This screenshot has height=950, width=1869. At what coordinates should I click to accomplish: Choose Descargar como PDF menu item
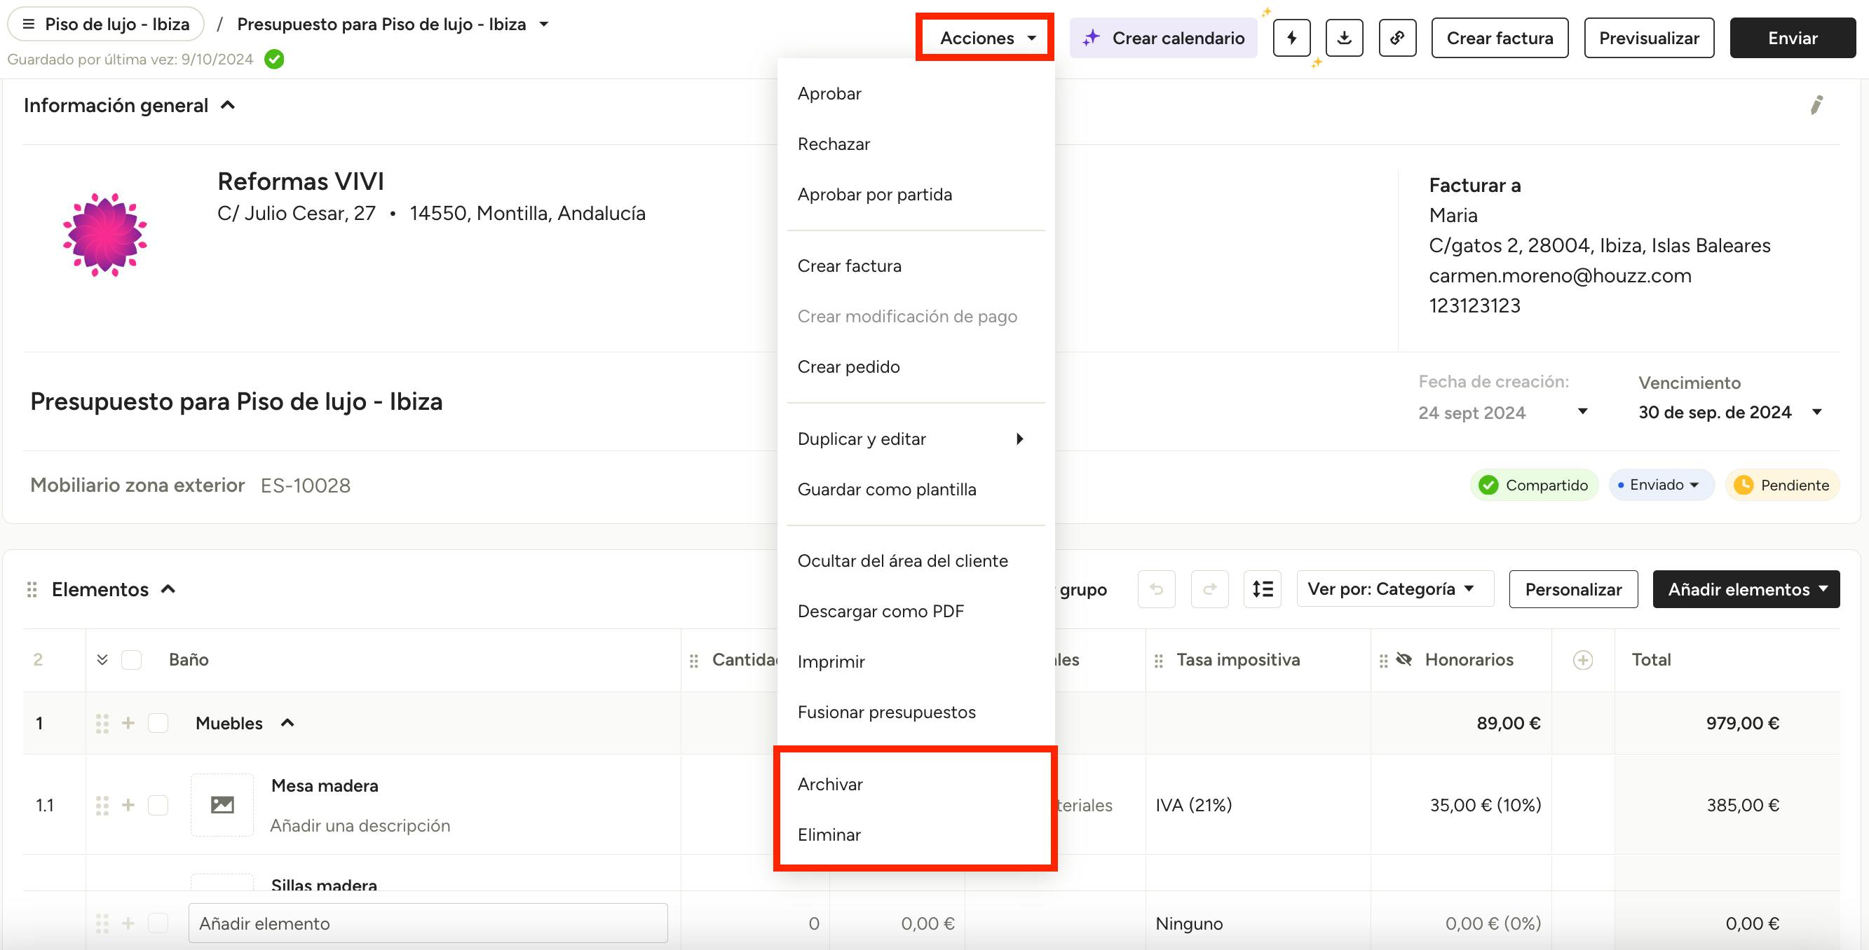[x=916, y=612]
